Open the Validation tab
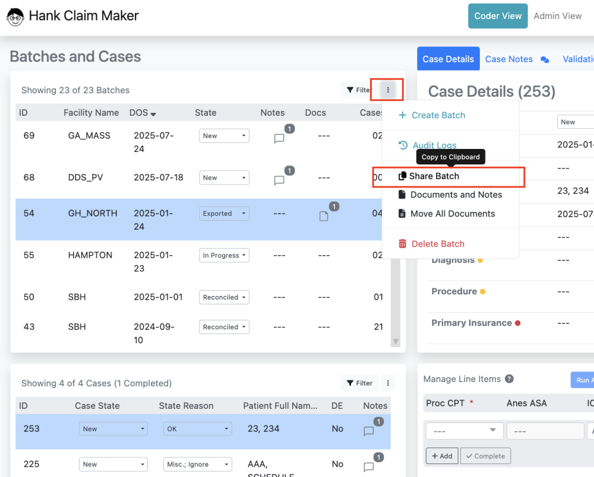Viewport: 594px width, 477px height. 578,59
